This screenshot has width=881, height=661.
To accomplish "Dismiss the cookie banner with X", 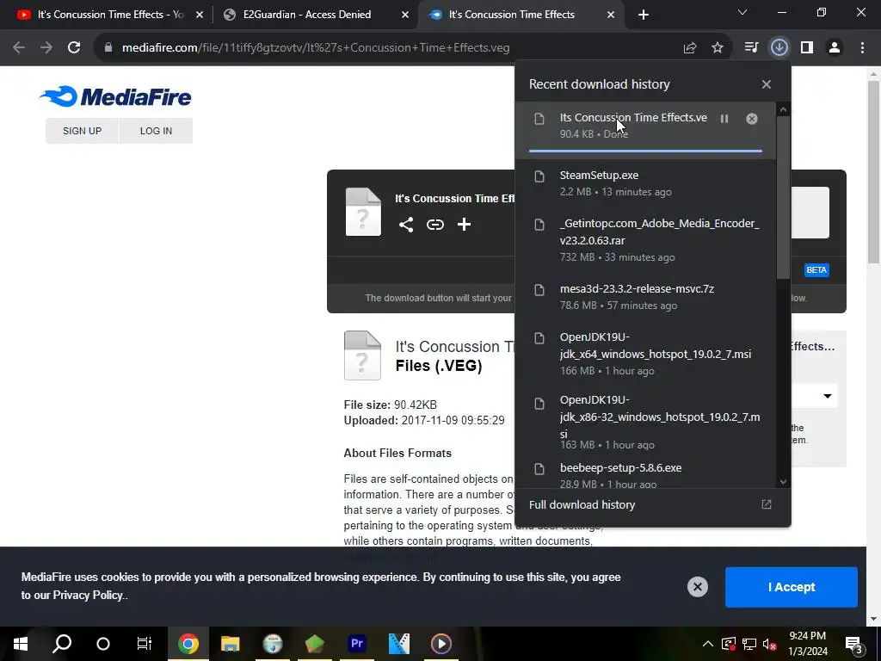I will (x=697, y=587).
